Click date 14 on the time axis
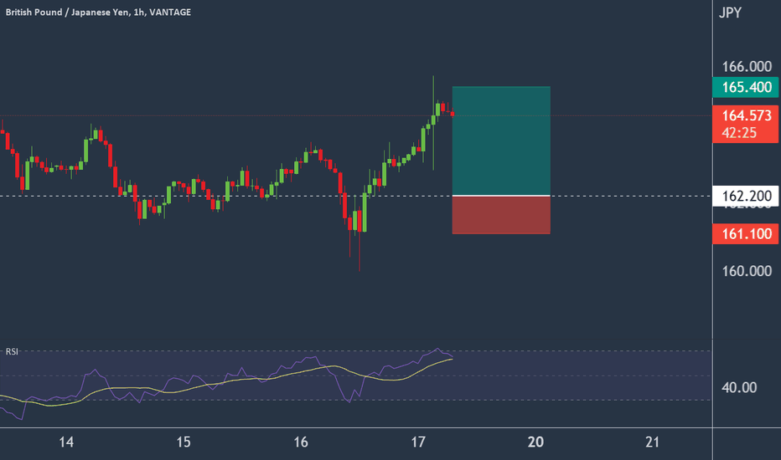This screenshot has width=781, height=460. click(x=66, y=442)
